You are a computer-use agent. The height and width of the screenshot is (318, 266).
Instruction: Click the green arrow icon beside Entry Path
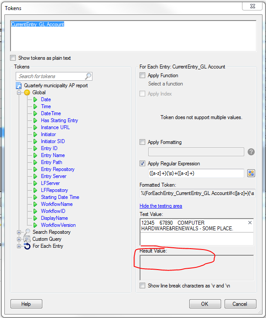coord(35,162)
